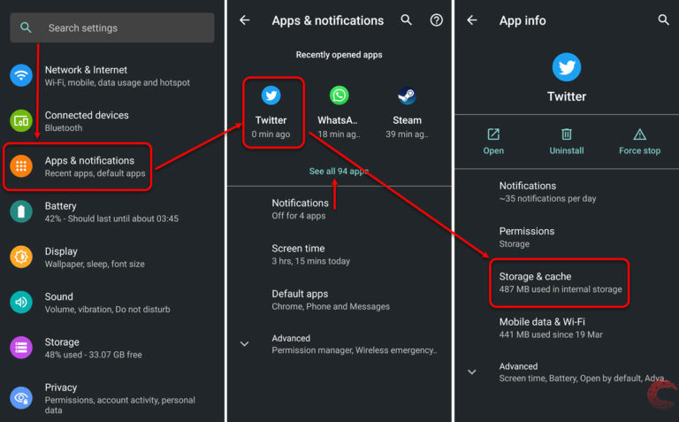
Task: Click the 39 min ago text under Steam
Action: [x=407, y=134]
